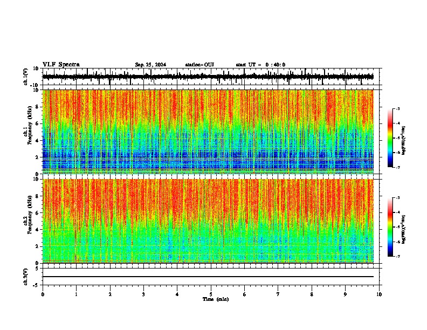The image size is (427, 330).
Task: Click the "station=OUI" label
Action: 199,65
